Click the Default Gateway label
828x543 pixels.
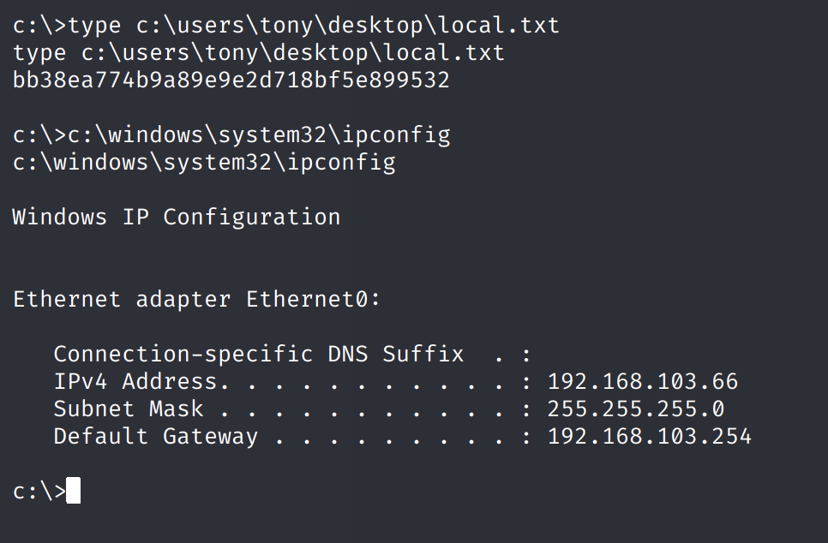156,437
